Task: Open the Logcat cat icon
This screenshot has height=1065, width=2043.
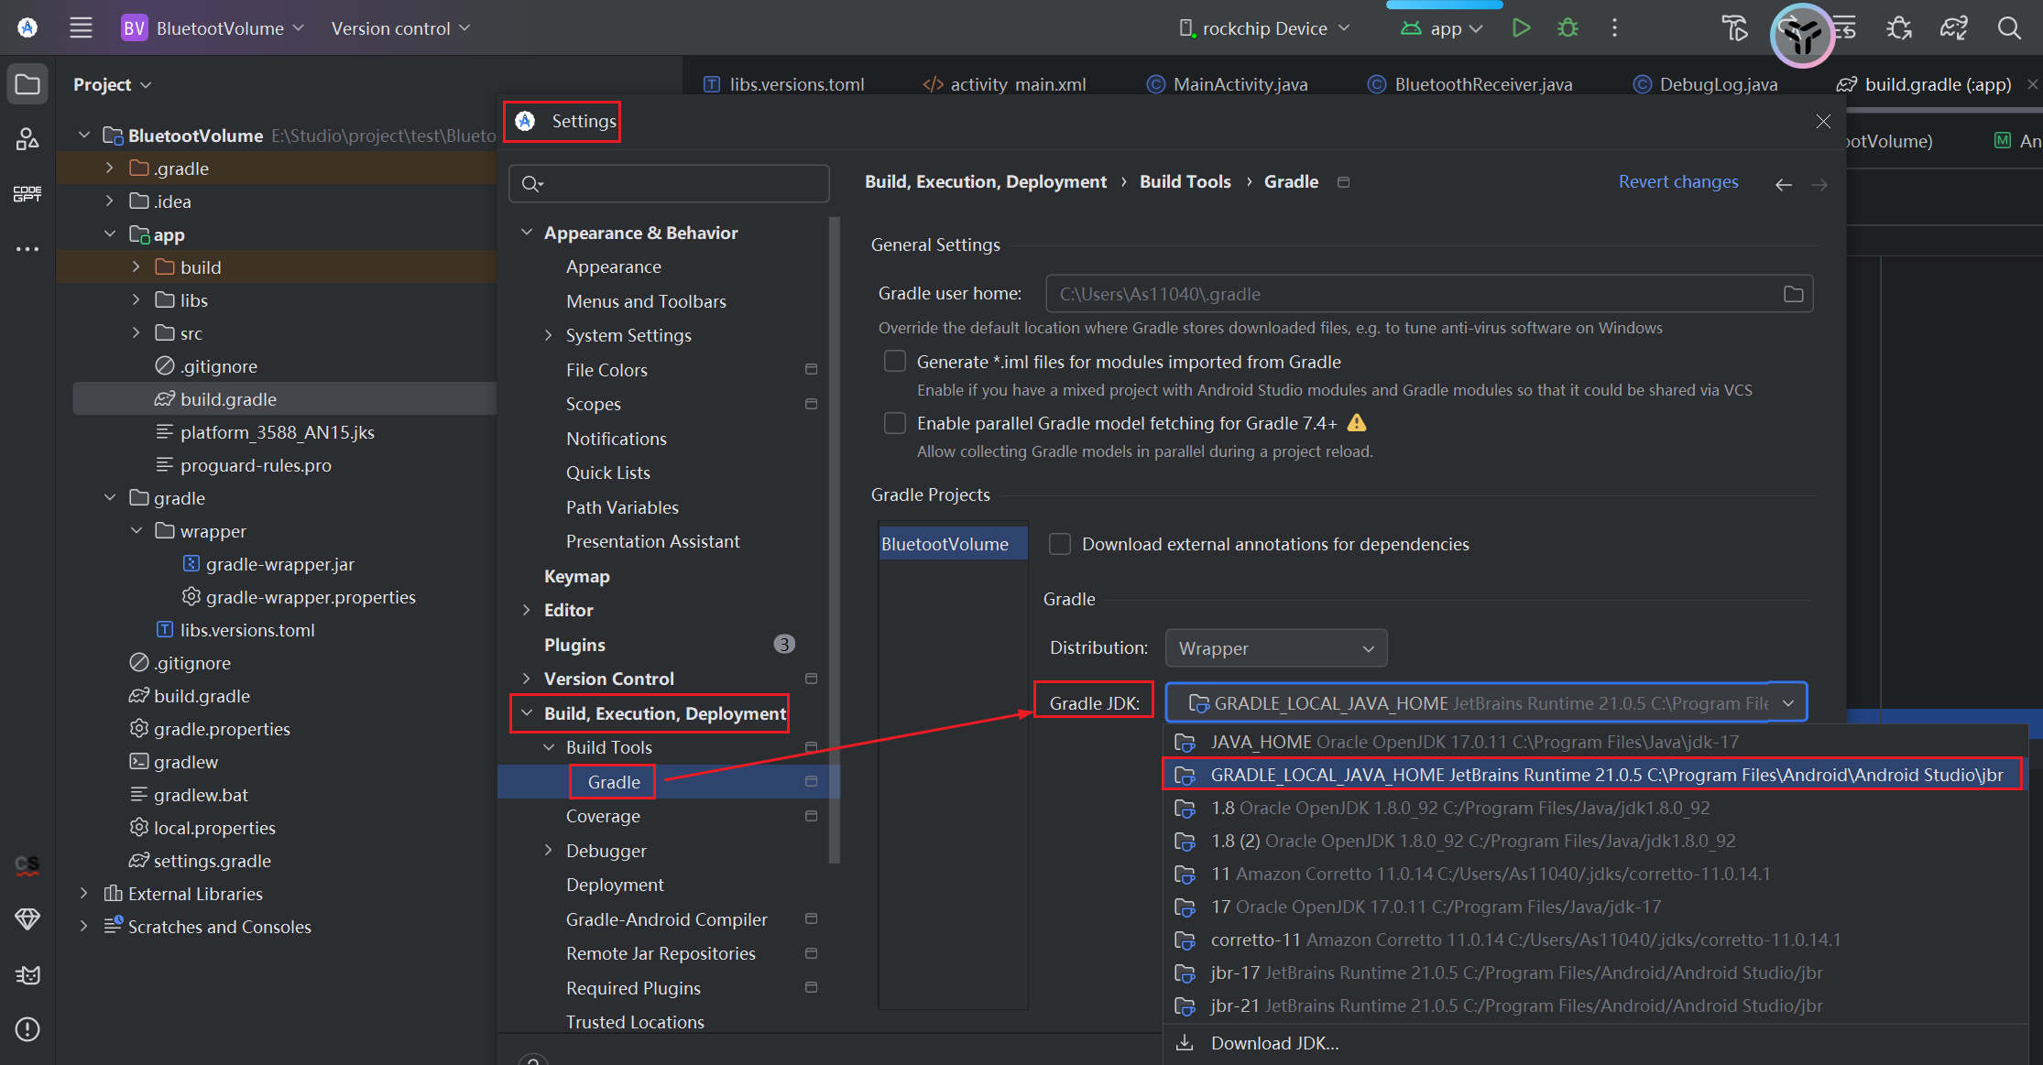Action: pyautogui.click(x=27, y=974)
